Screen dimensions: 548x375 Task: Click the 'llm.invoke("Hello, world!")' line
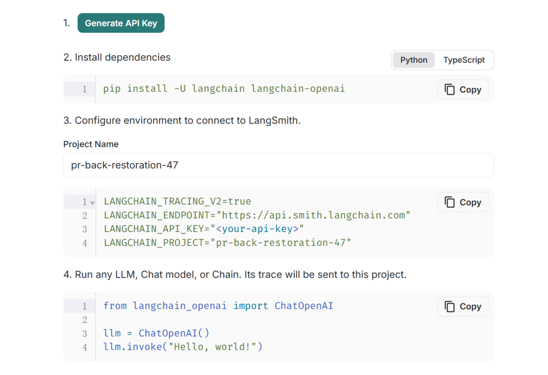pyautogui.click(x=183, y=347)
